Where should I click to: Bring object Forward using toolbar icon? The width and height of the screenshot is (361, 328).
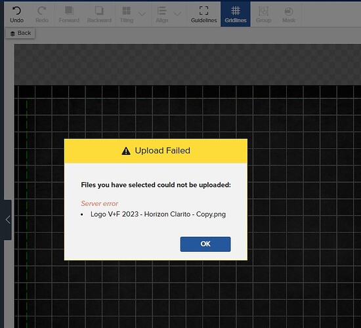point(69,10)
